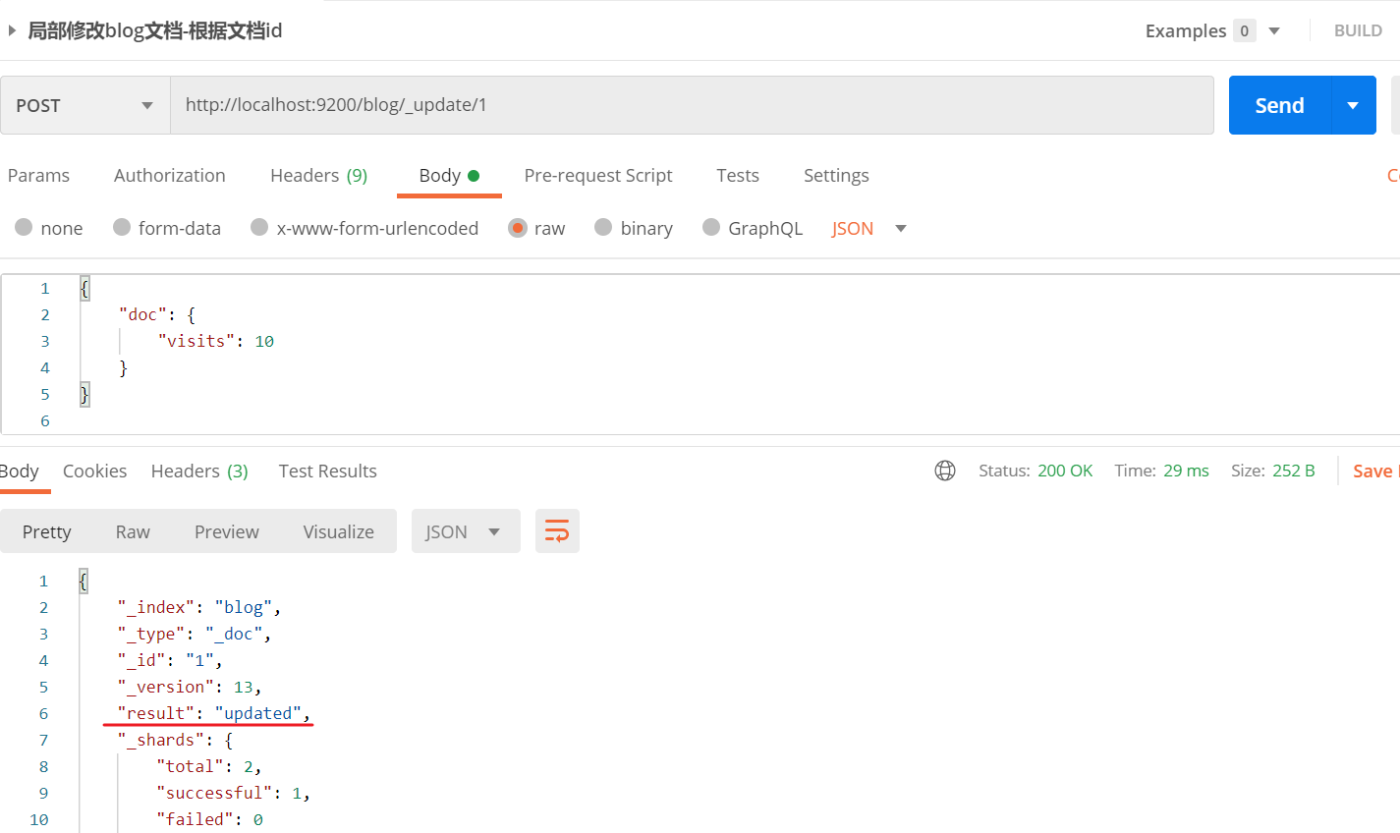The image size is (1400, 833).
Task: Click the Size 252 B value
Action: pyautogui.click(x=1293, y=471)
